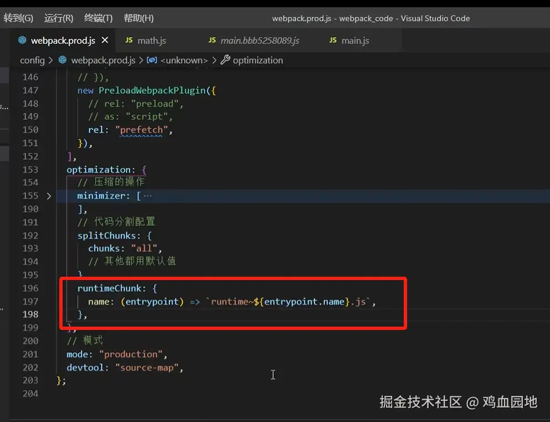550x422 pixels.
Task: Select the optimization breadcrumb
Action: coord(258,60)
